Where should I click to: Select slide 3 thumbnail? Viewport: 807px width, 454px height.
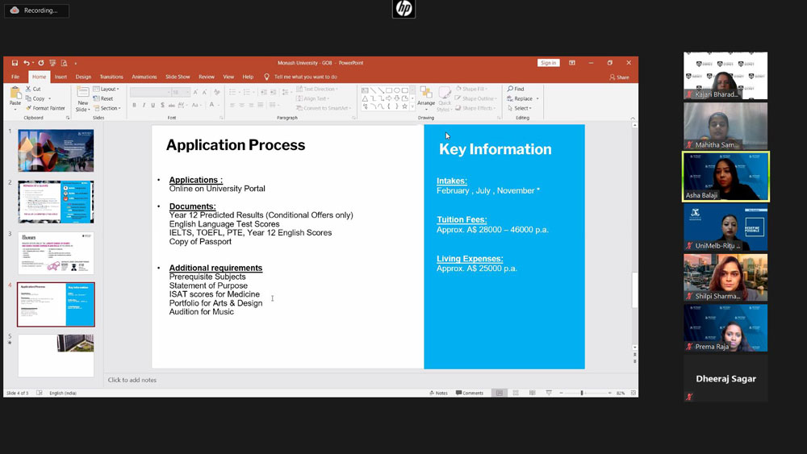56,253
